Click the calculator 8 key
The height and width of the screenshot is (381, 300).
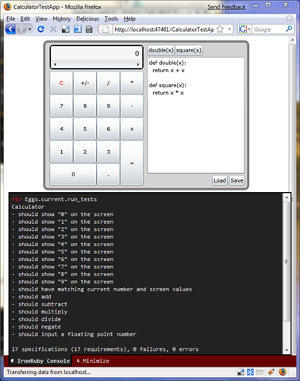(85, 106)
